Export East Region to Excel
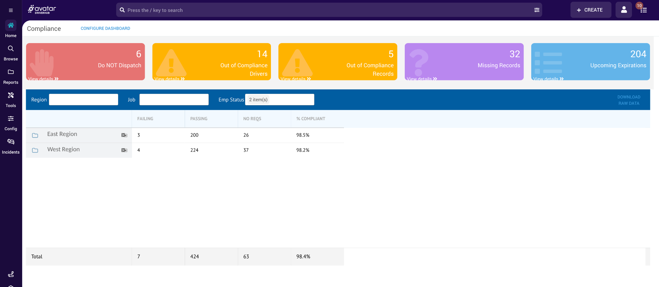This screenshot has height=287, width=659. pyautogui.click(x=124, y=135)
